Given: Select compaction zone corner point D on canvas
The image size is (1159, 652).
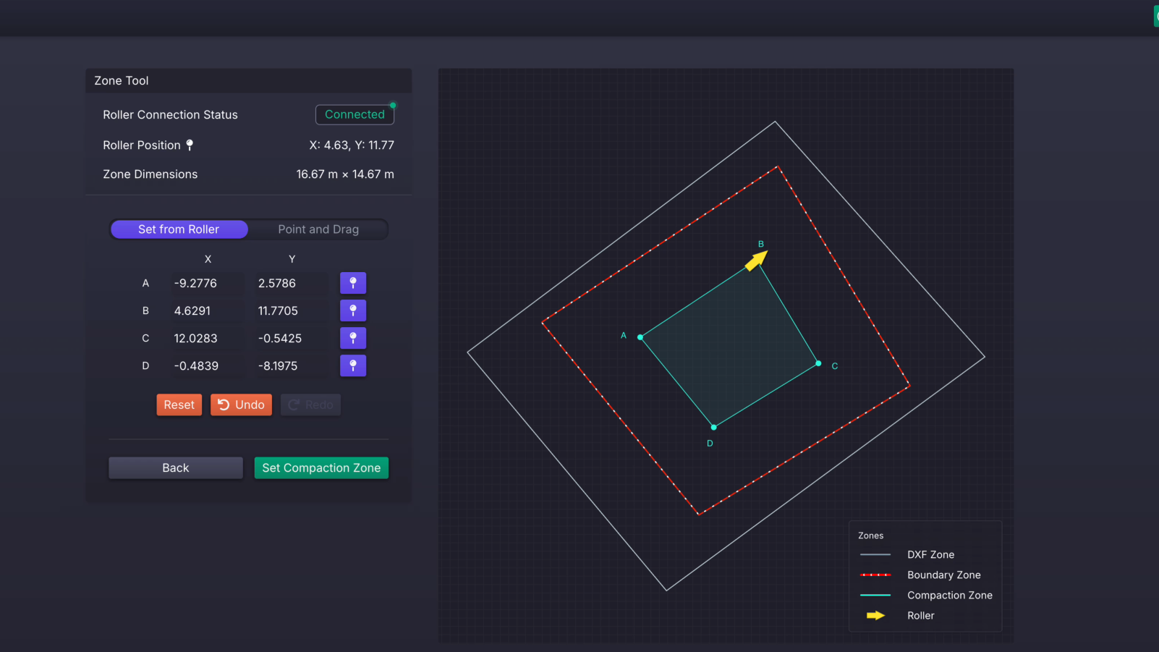Looking at the screenshot, I should [713, 428].
